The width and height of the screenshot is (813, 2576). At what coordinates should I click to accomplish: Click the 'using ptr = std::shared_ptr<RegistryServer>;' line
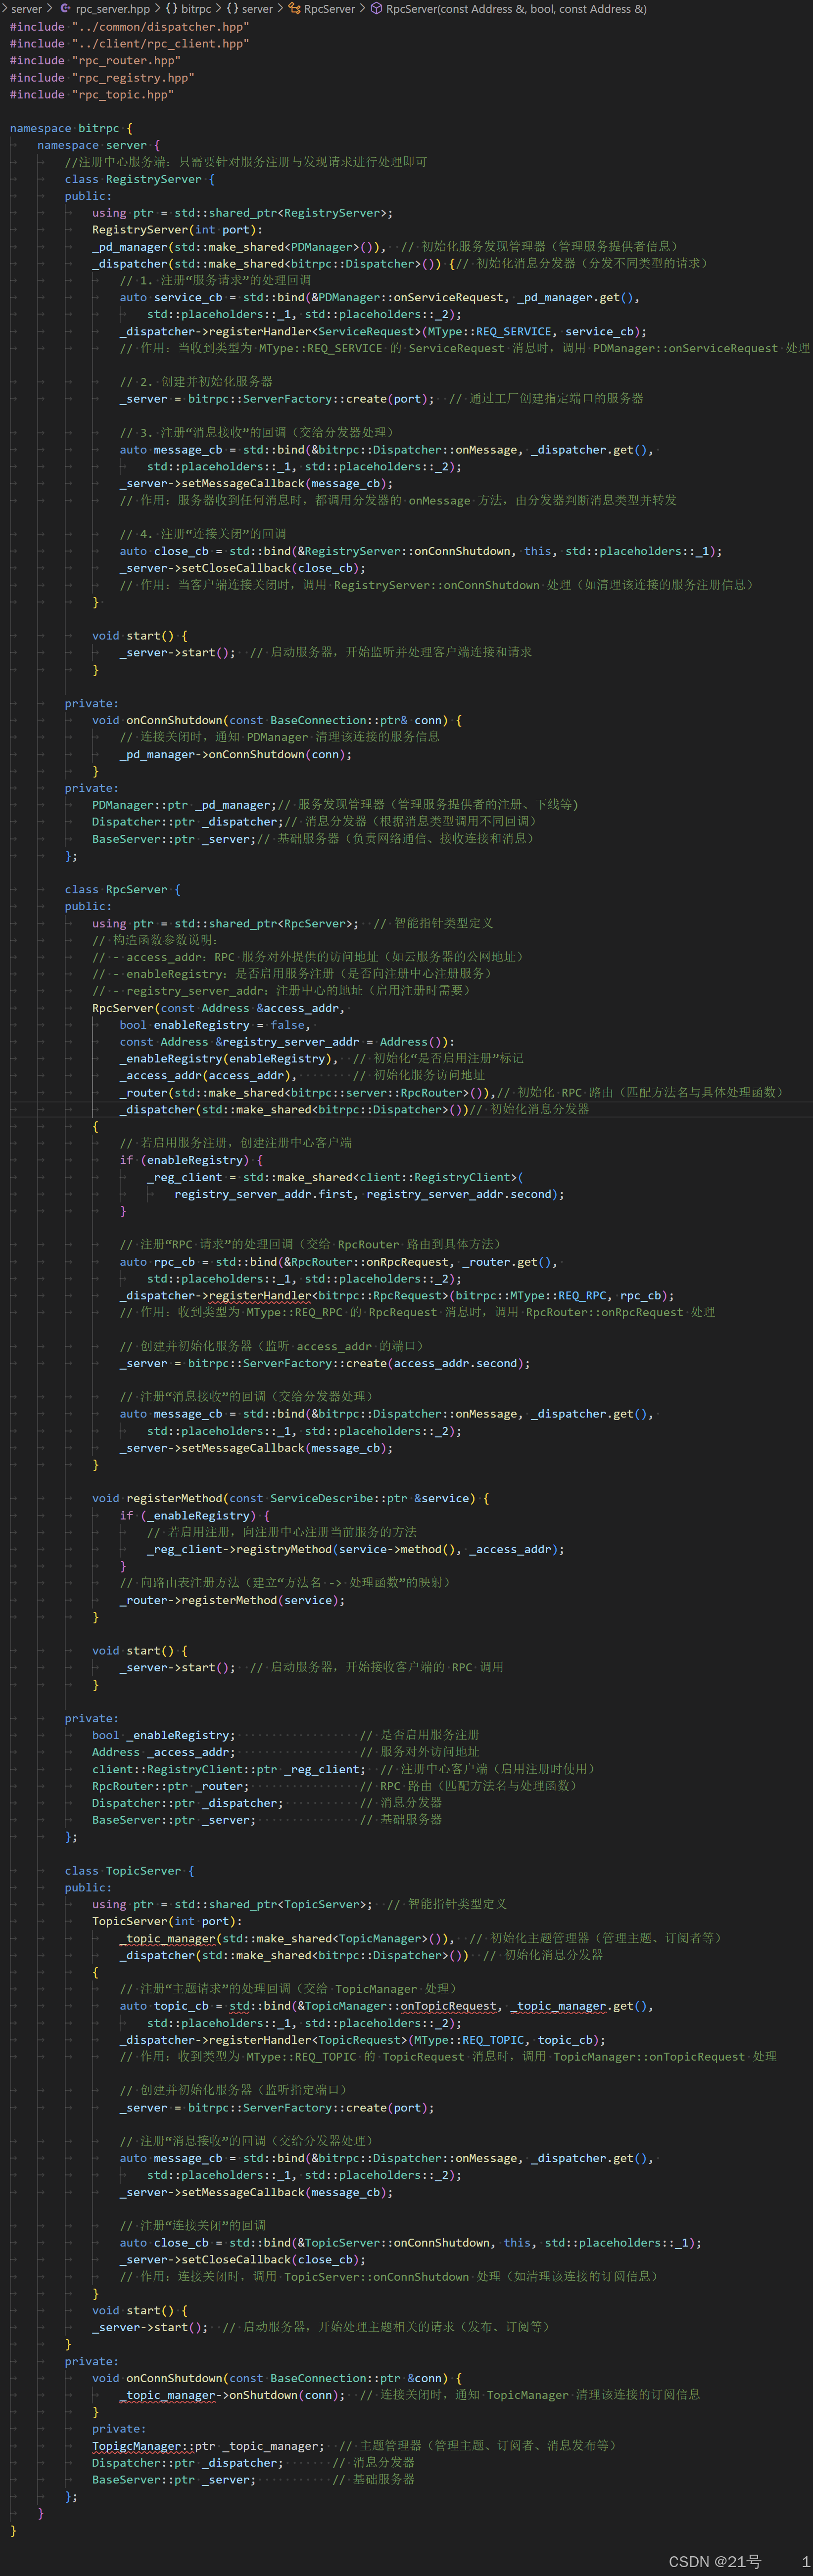click(x=242, y=213)
